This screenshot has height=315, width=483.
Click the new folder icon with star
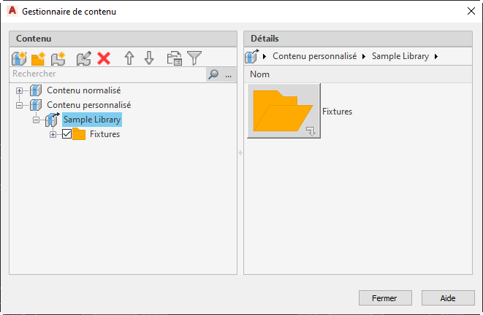click(39, 58)
